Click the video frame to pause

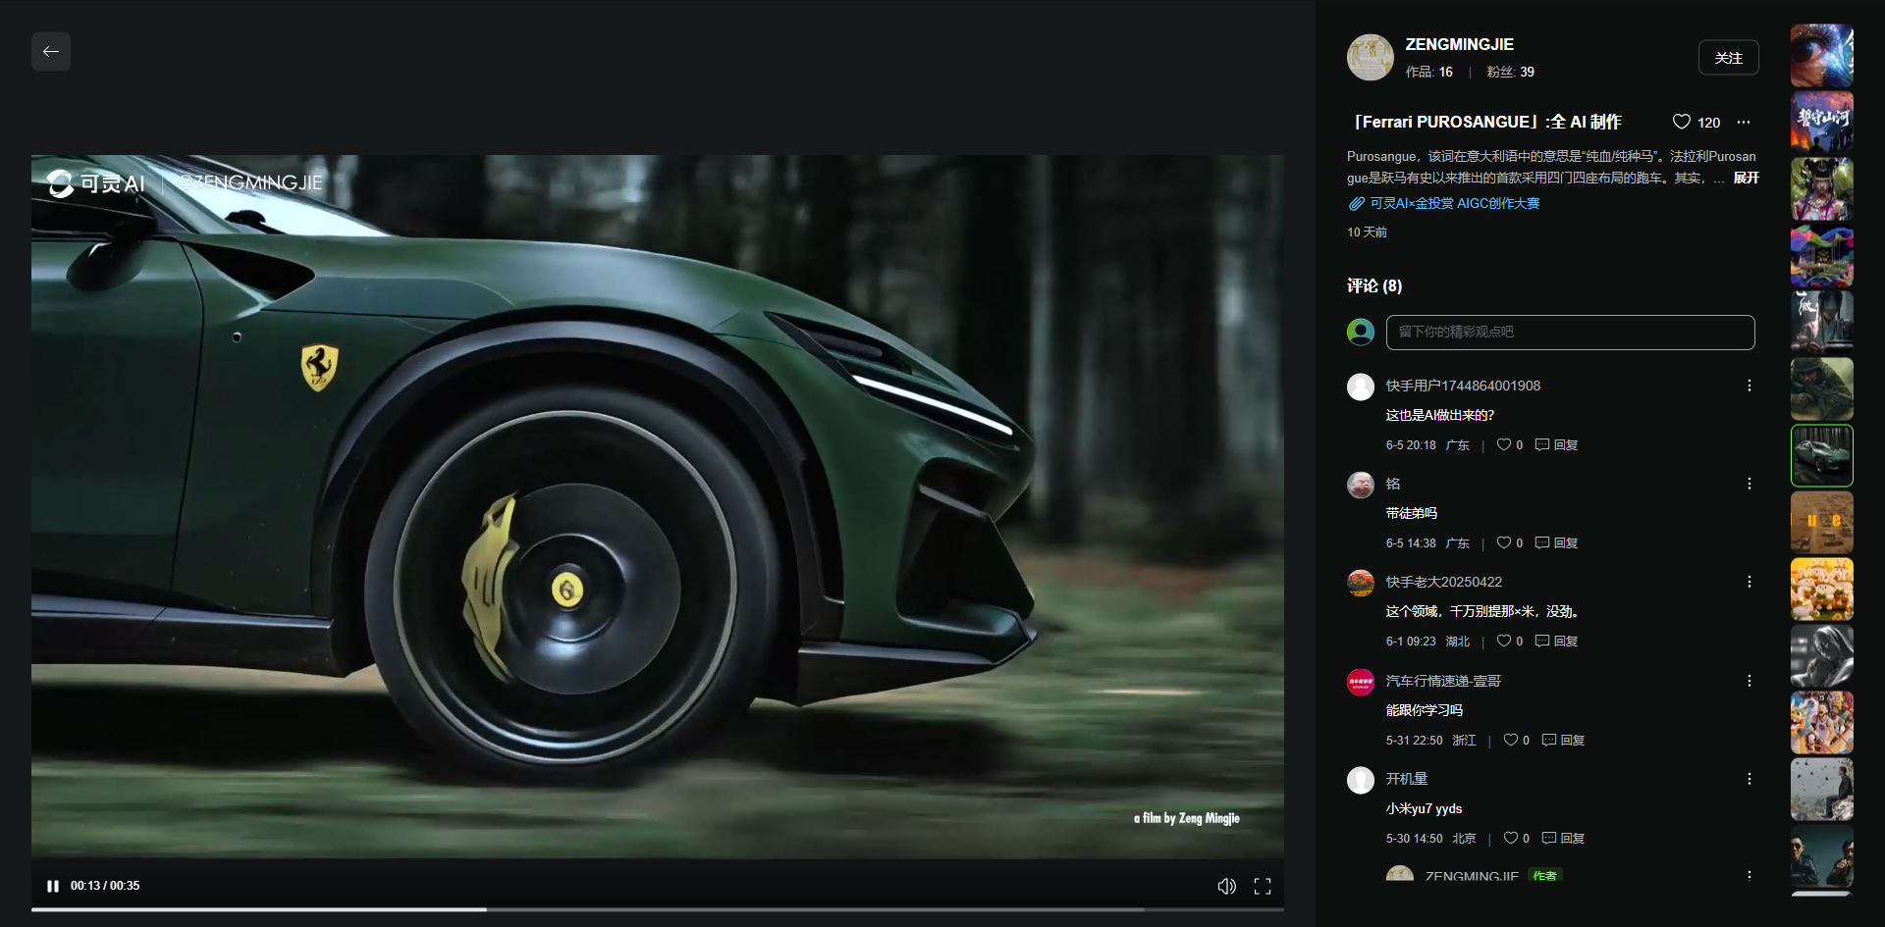(658, 506)
